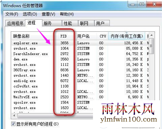Select the explorer.exe process row
Screen dimensions: 162x129
[80, 43]
